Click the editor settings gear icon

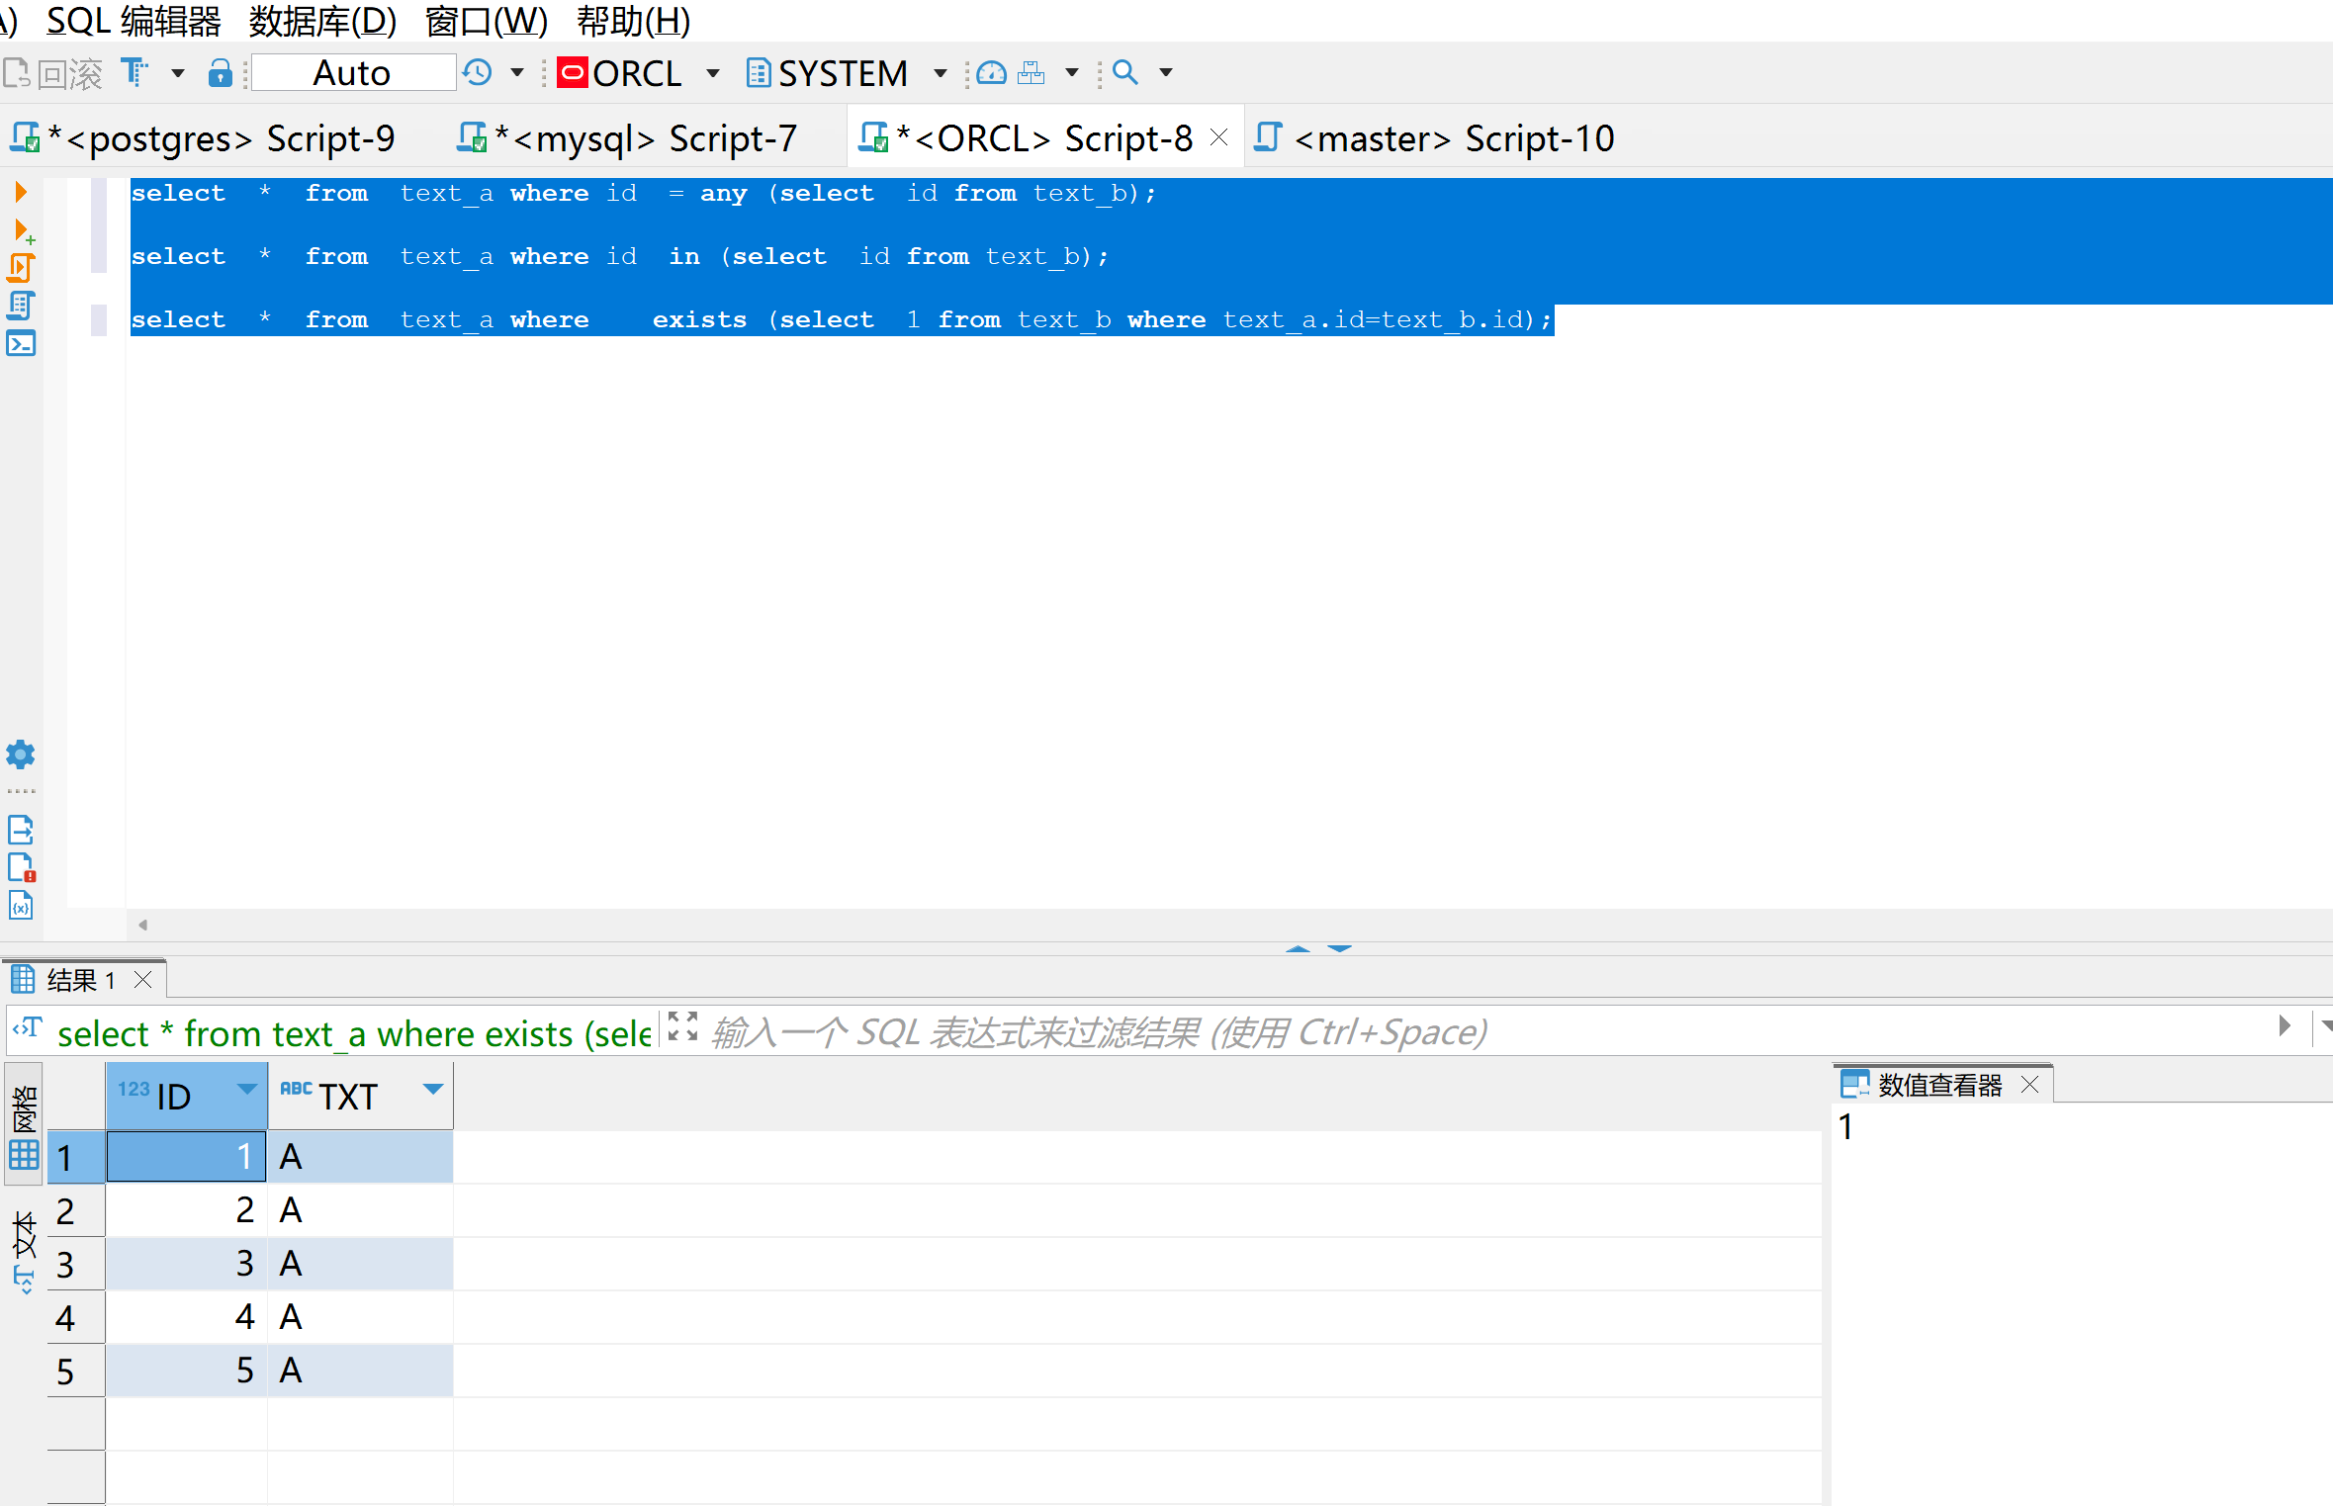[21, 755]
